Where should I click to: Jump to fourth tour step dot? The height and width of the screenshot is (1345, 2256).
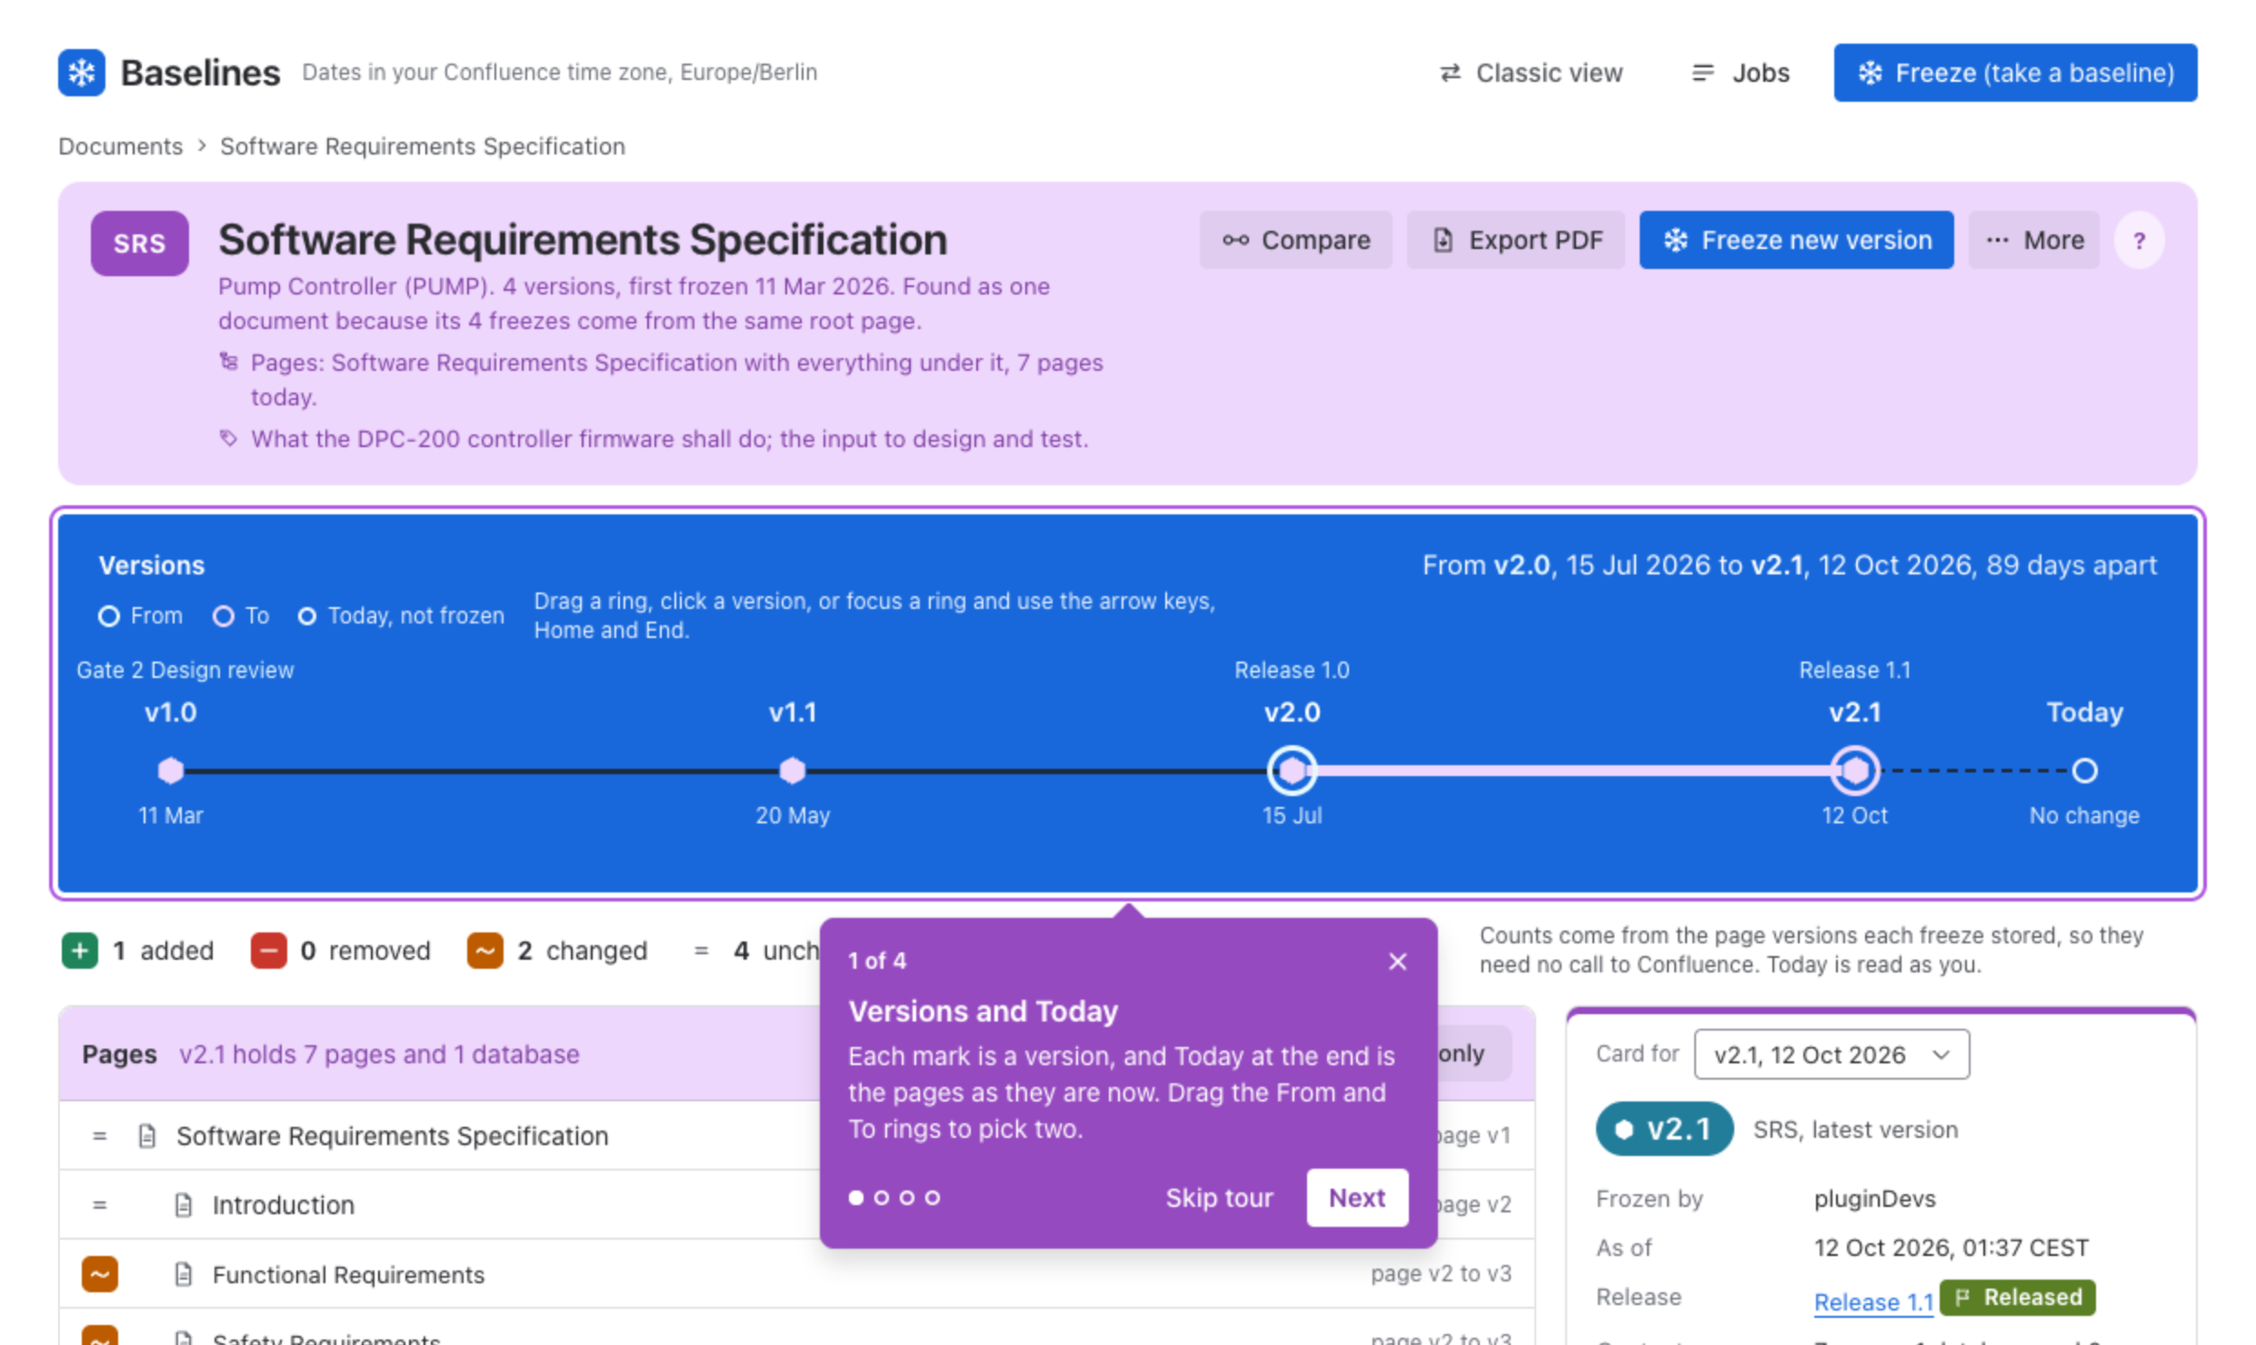tap(932, 1198)
